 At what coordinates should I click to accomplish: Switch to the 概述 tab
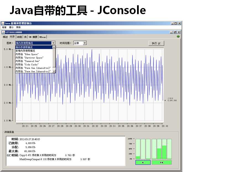pos(5,37)
